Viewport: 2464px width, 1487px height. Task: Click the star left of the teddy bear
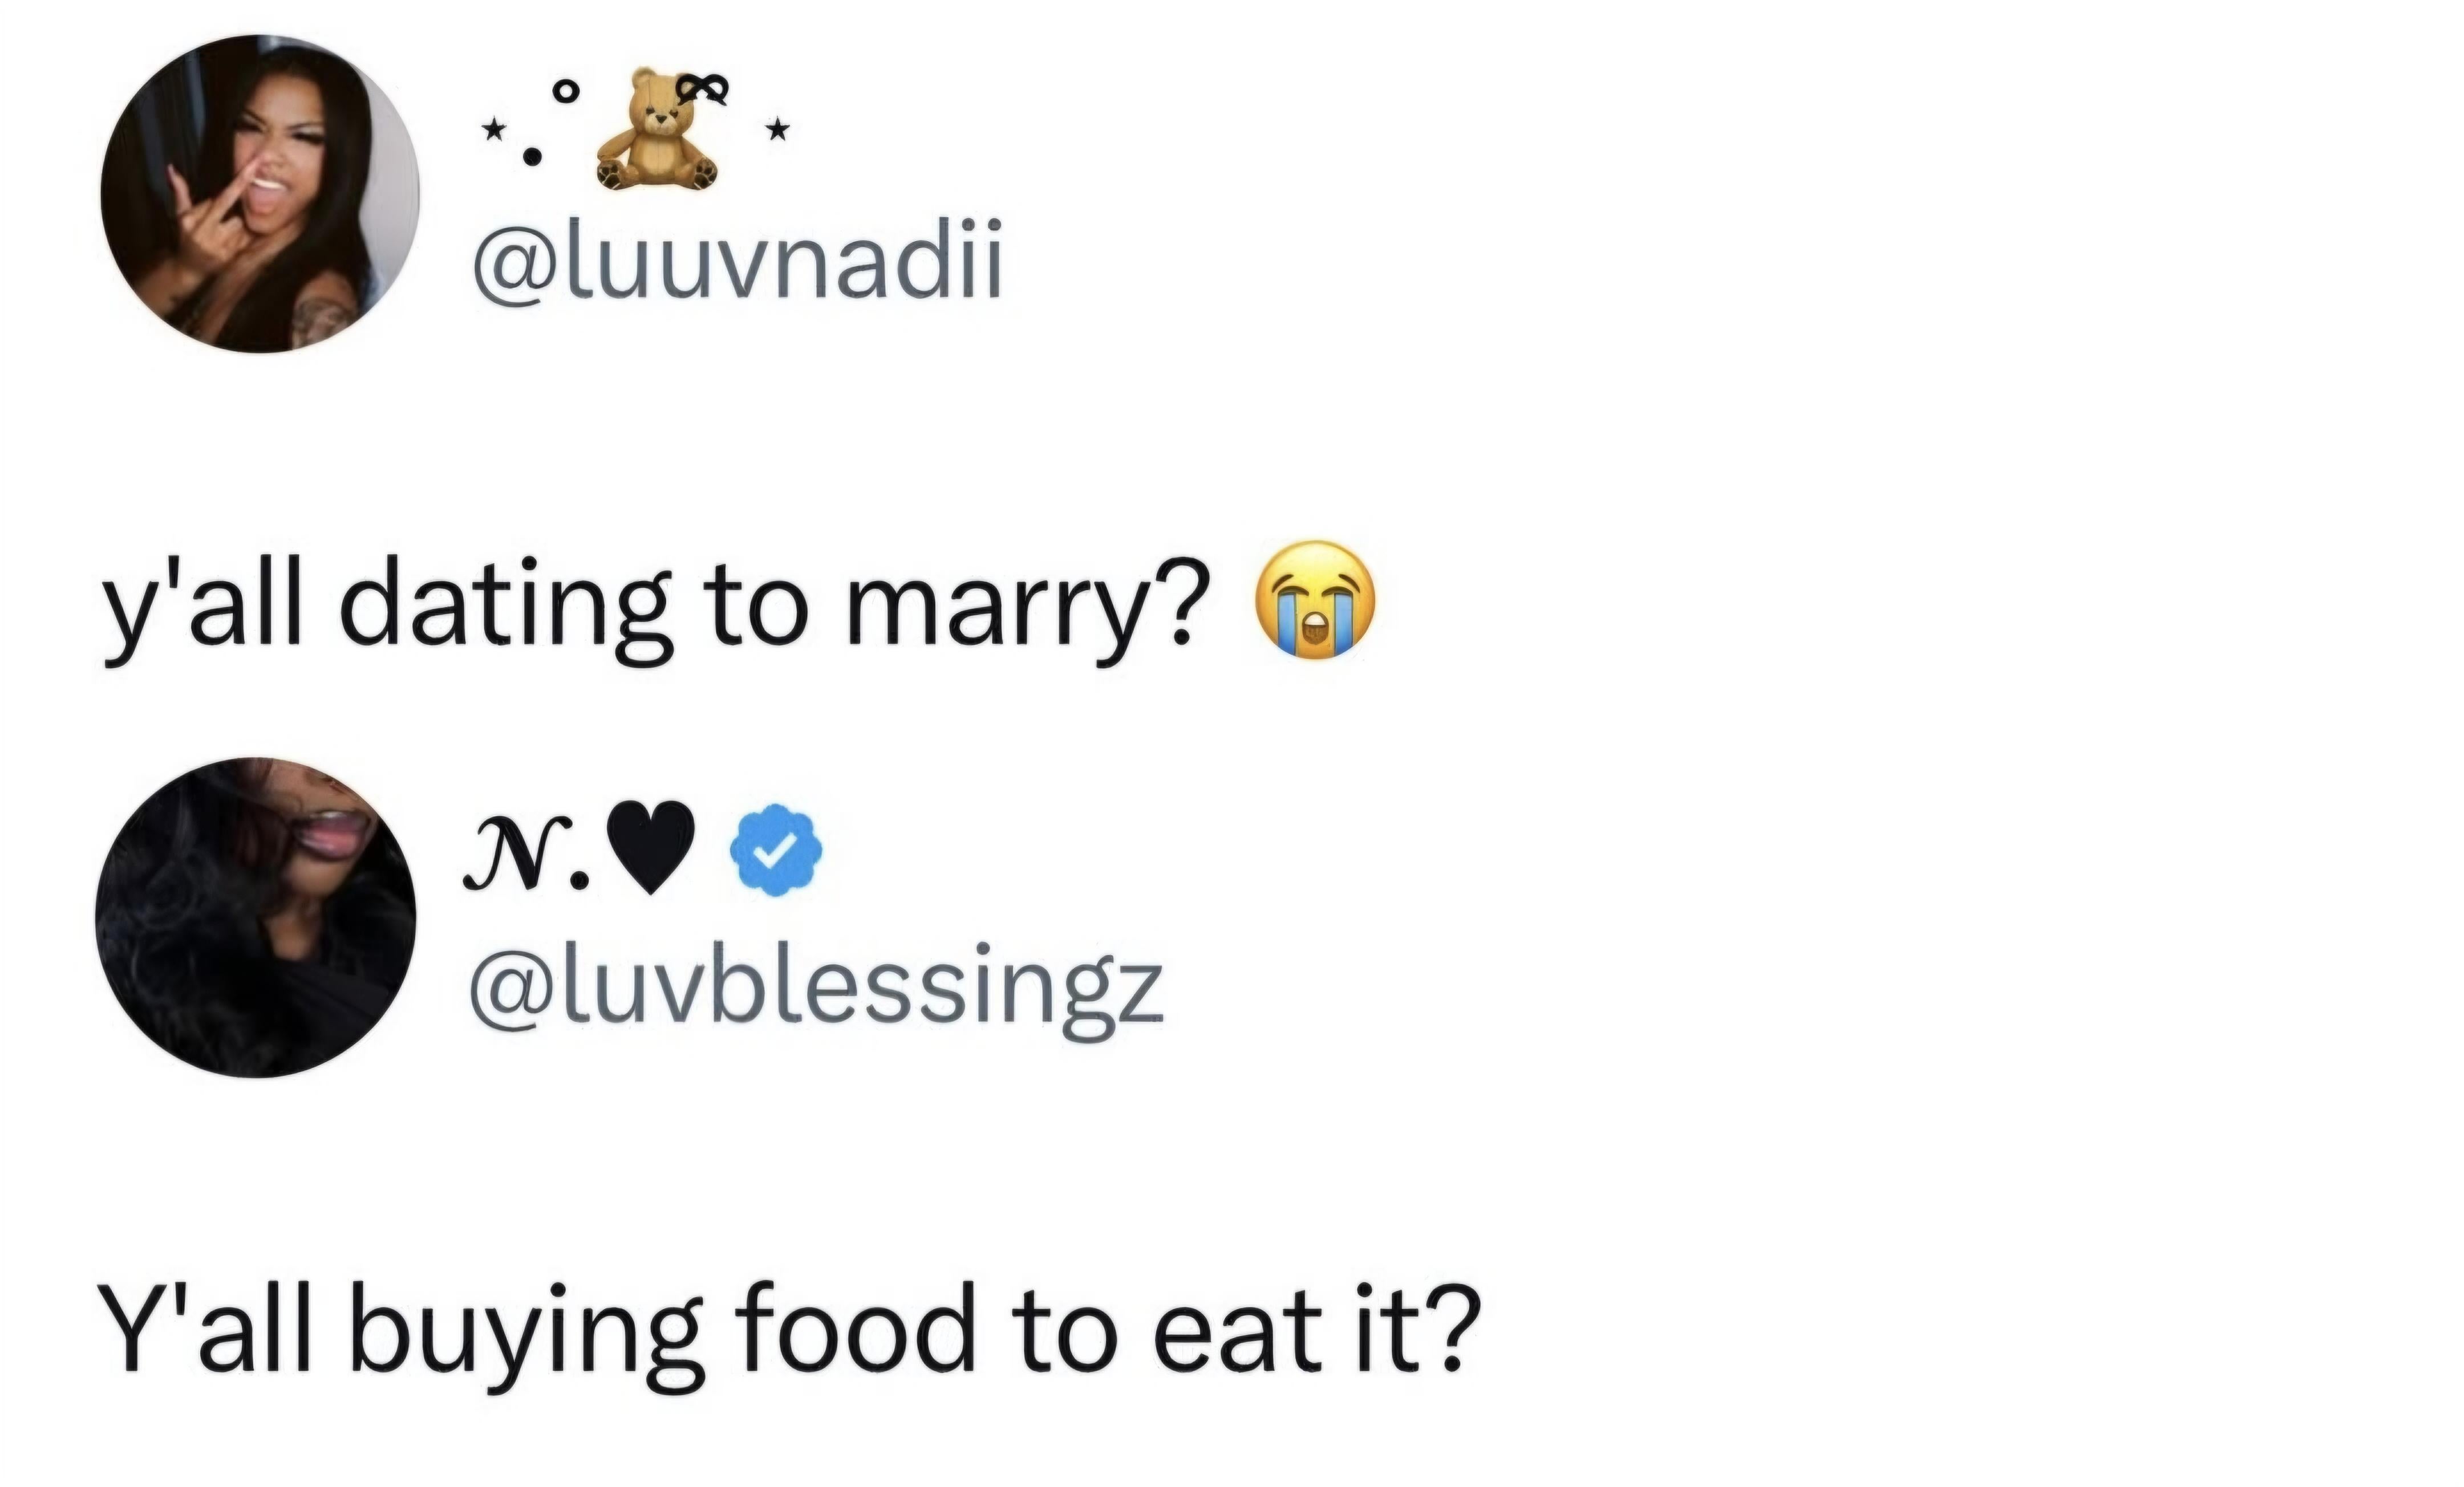tap(492, 130)
